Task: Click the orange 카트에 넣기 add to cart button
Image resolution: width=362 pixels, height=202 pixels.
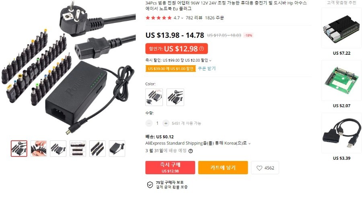Action: pyautogui.click(x=223, y=168)
